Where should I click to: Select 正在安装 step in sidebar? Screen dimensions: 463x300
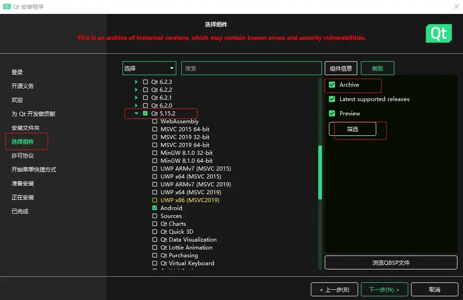(23, 198)
